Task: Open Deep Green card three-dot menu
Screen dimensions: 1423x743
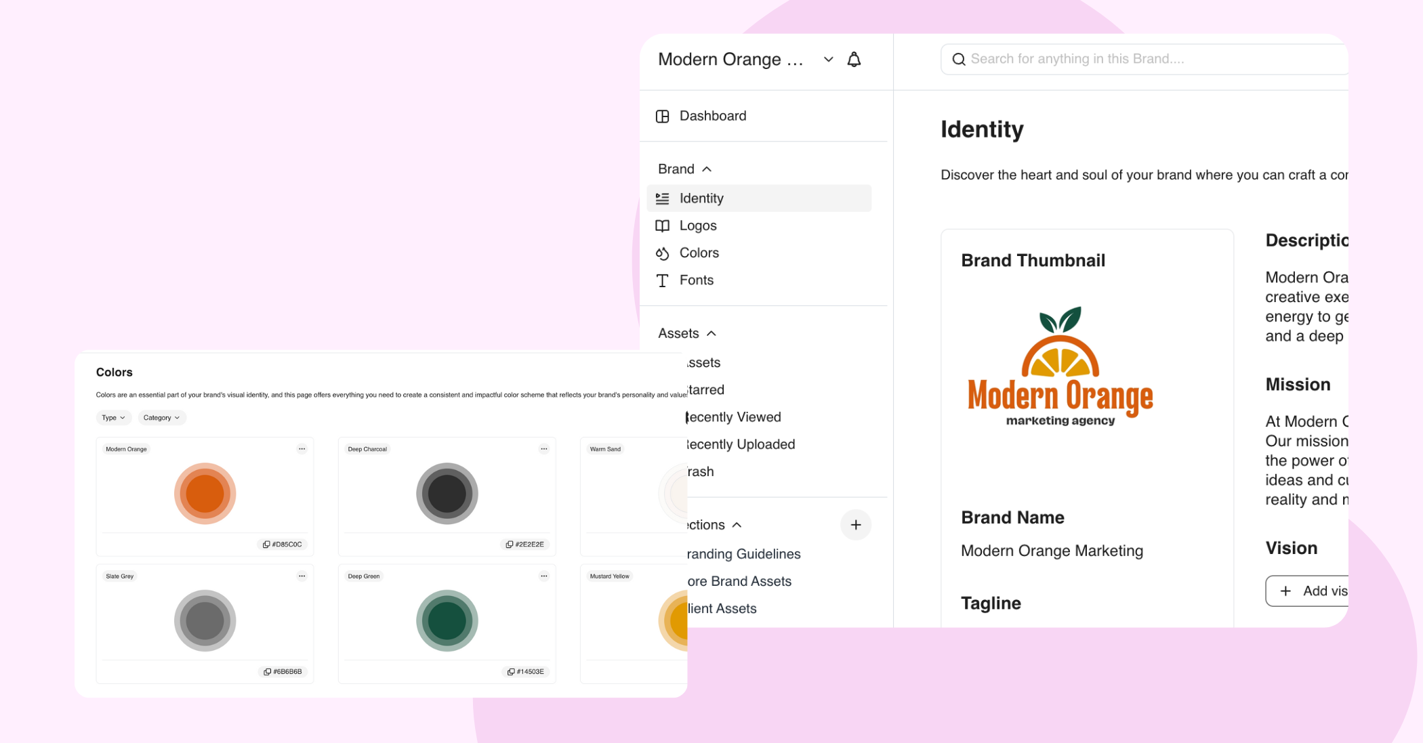Action: pyautogui.click(x=543, y=576)
